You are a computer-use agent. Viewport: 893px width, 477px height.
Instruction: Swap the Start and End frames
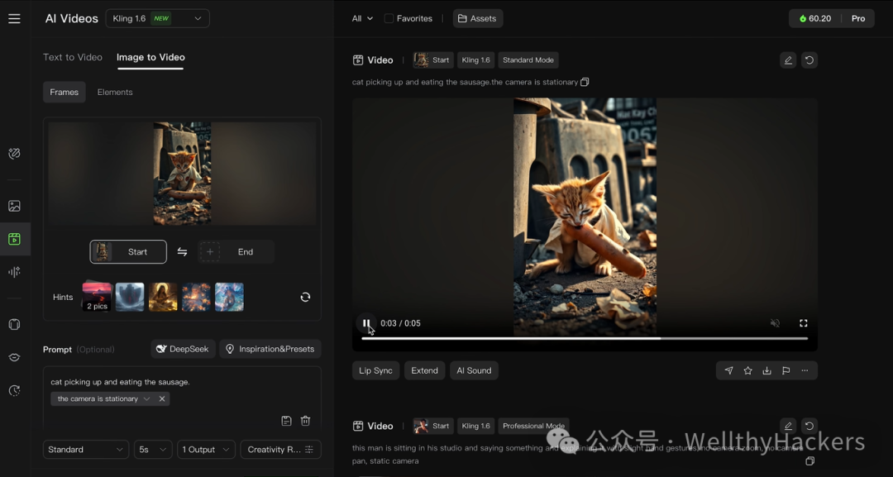pyautogui.click(x=182, y=251)
